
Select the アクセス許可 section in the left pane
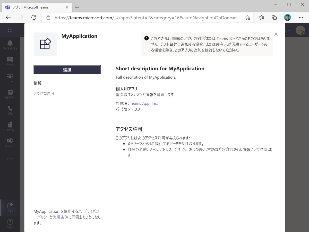44,94
